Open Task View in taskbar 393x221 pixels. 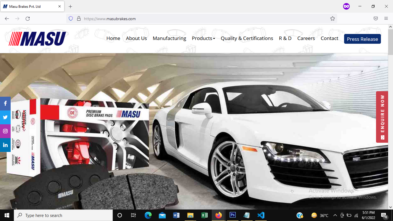133,215
